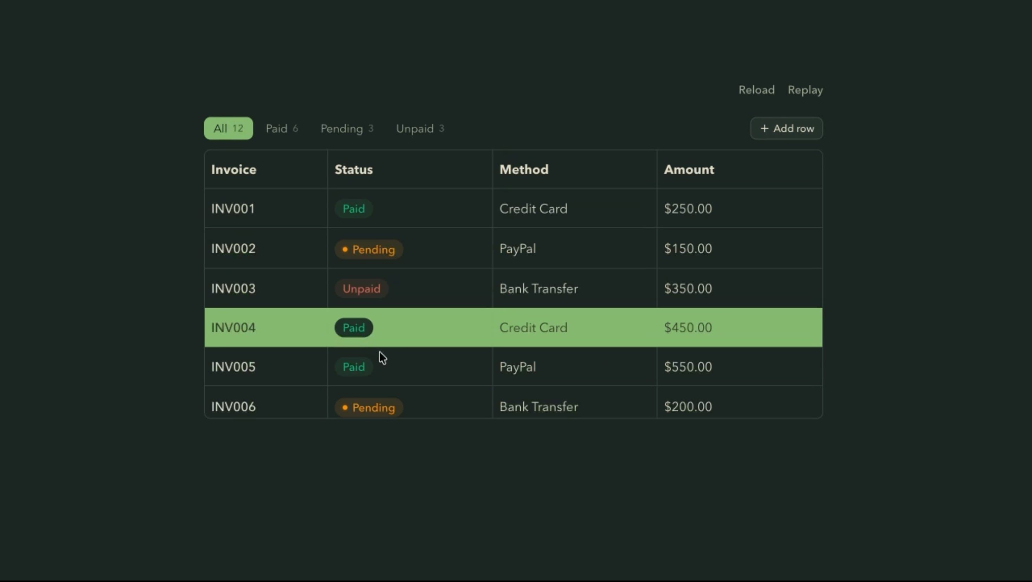Click the $200.00 amount cell
This screenshot has width=1032, height=582.
click(x=740, y=403)
